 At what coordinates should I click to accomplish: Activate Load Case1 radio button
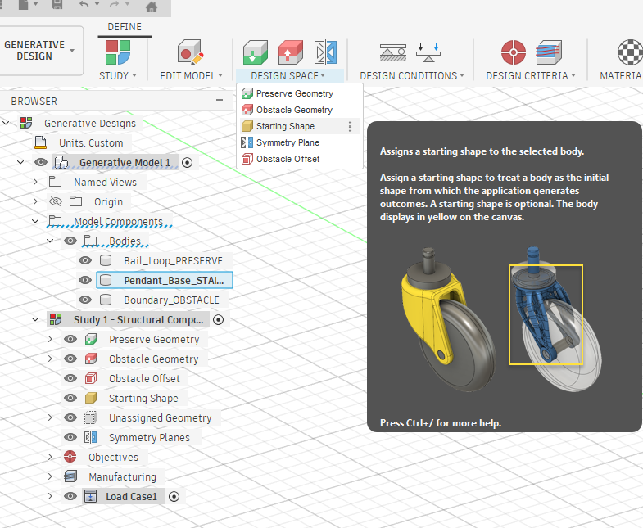click(x=174, y=497)
